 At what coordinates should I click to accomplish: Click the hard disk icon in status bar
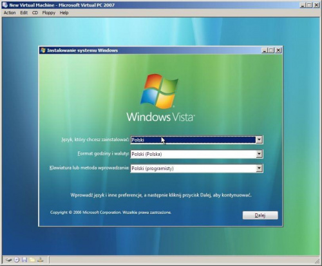point(8,260)
